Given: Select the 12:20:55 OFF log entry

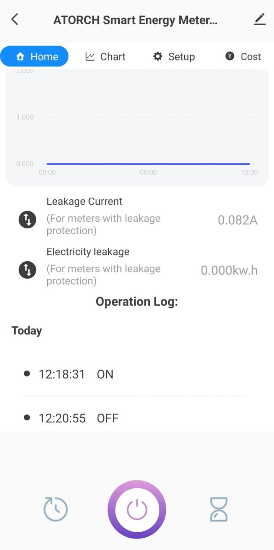Looking at the screenshot, I should click(134, 418).
